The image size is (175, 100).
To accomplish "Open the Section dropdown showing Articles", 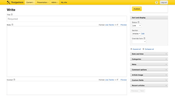I will pyautogui.click(x=136, y=33).
